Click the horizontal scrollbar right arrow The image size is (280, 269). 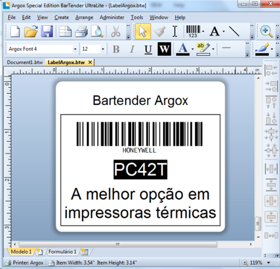click(251, 244)
